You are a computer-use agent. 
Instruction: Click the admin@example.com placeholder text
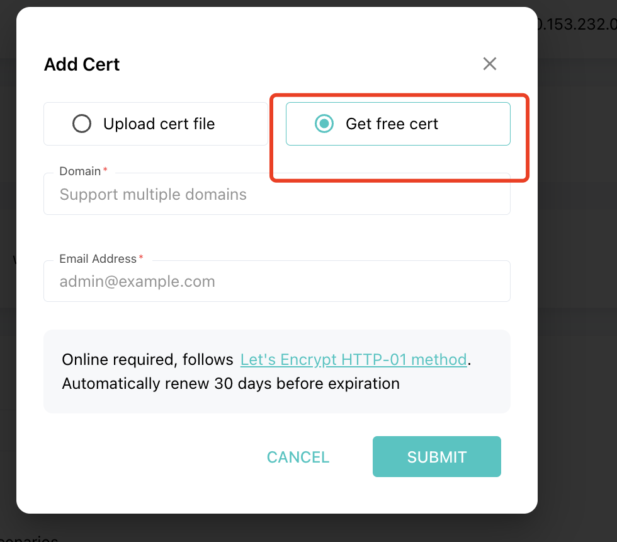pyautogui.click(x=137, y=282)
